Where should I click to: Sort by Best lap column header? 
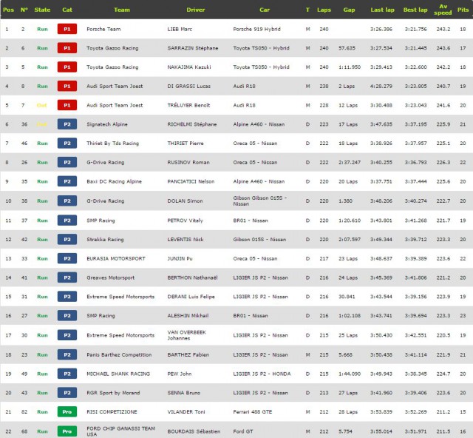point(415,10)
